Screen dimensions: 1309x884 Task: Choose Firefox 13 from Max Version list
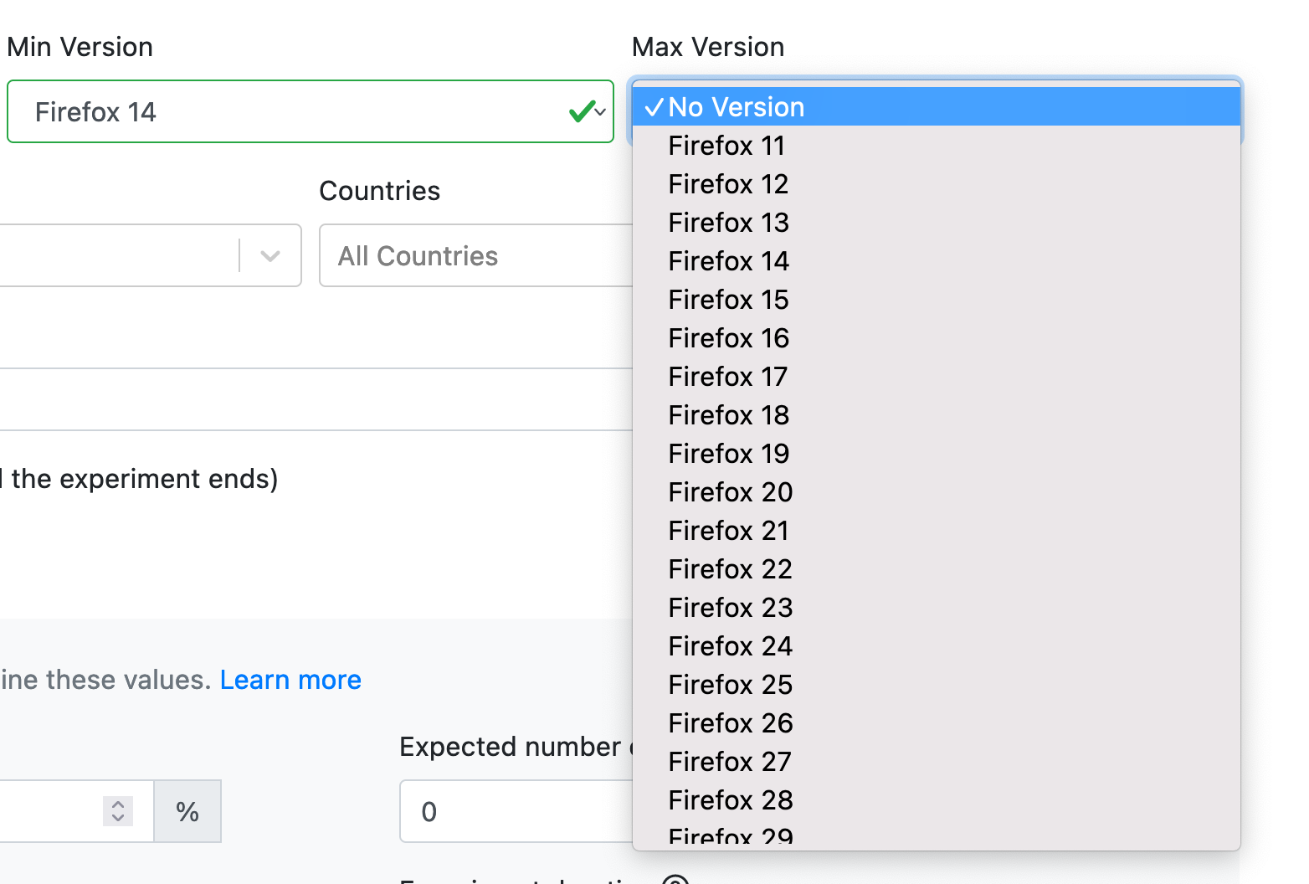[936, 223]
